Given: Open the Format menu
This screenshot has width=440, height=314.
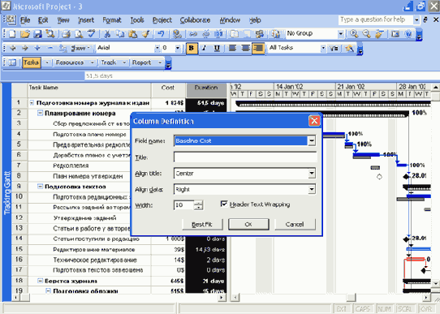Looking at the screenshot, I should (x=112, y=20).
